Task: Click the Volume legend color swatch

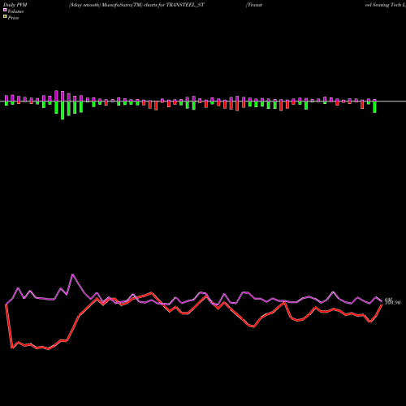Action: tap(5, 10)
